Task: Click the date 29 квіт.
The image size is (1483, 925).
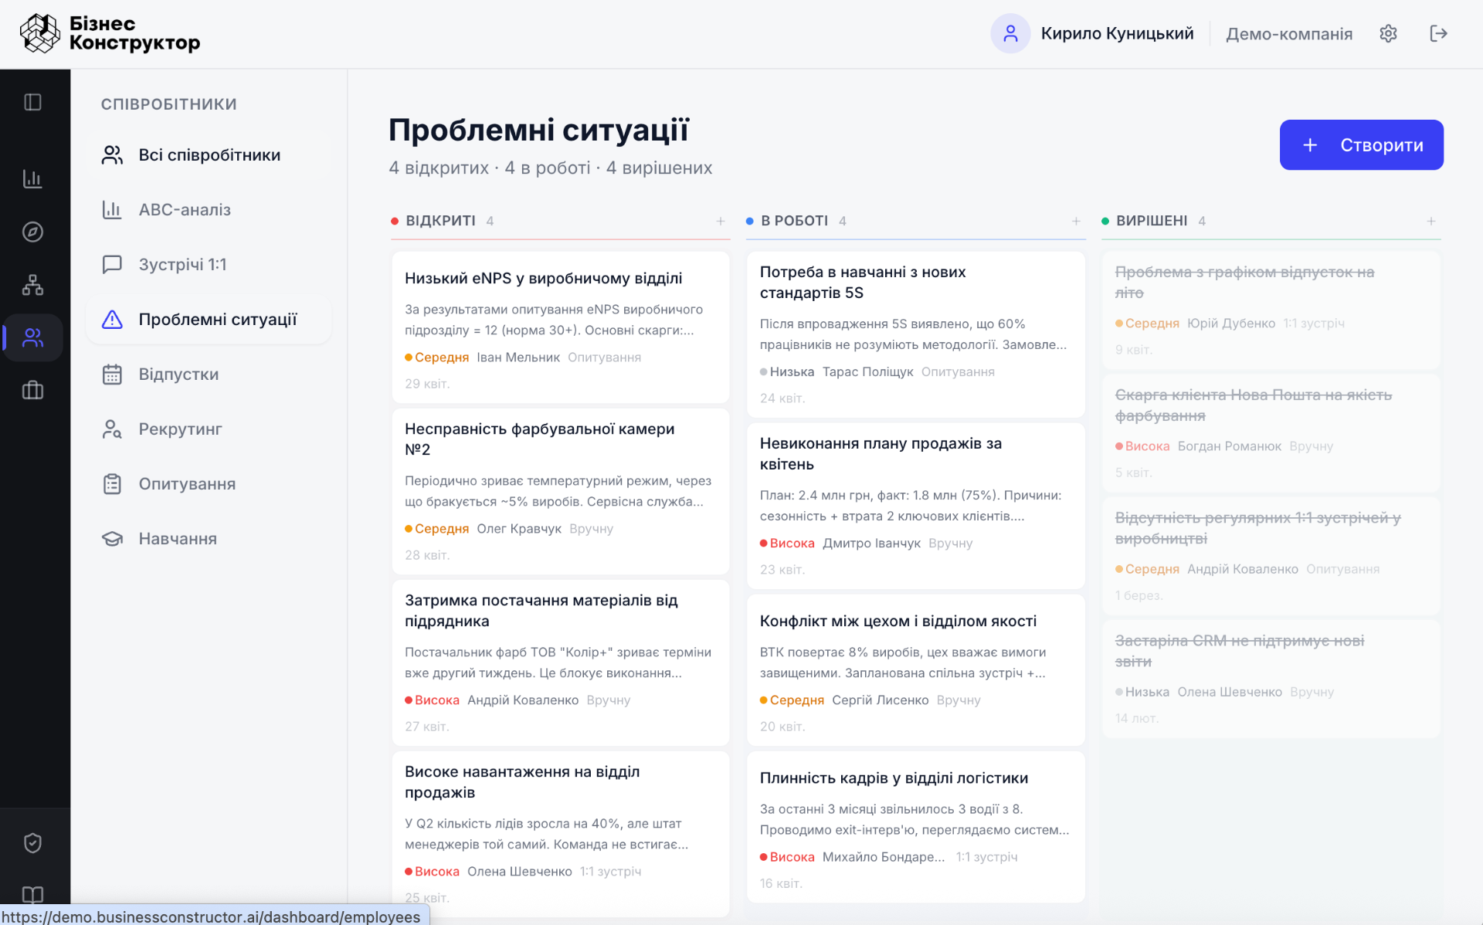Action: click(427, 384)
